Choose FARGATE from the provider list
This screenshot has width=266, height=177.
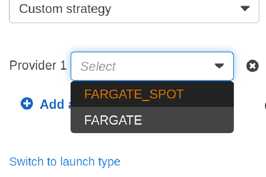pos(113,120)
